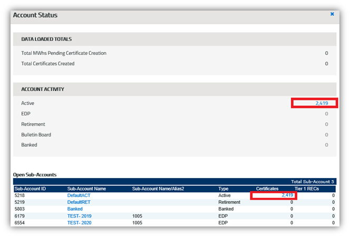Click the Banked count in Account Activity
350x237 pixels.
coord(326,145)
